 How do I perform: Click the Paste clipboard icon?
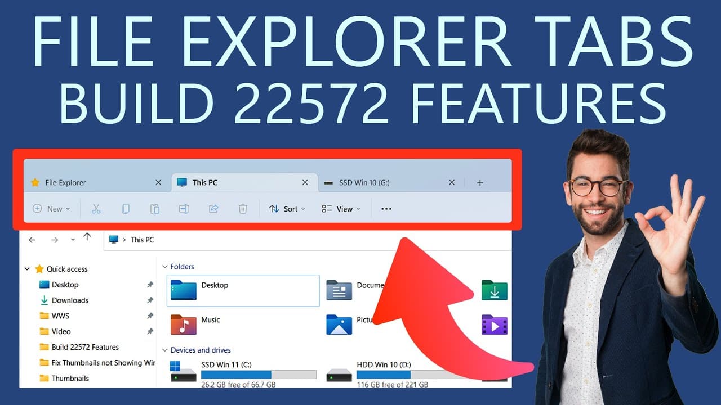pyautogui.click(x=154, y=209)
